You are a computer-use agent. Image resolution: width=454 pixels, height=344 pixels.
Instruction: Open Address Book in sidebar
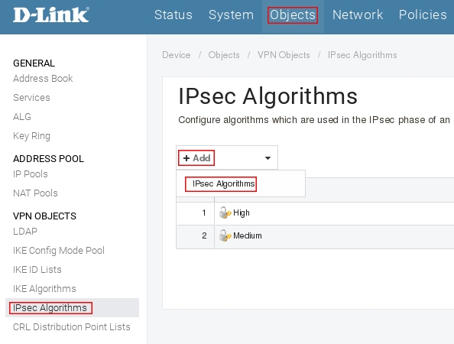tap(43, 78)
